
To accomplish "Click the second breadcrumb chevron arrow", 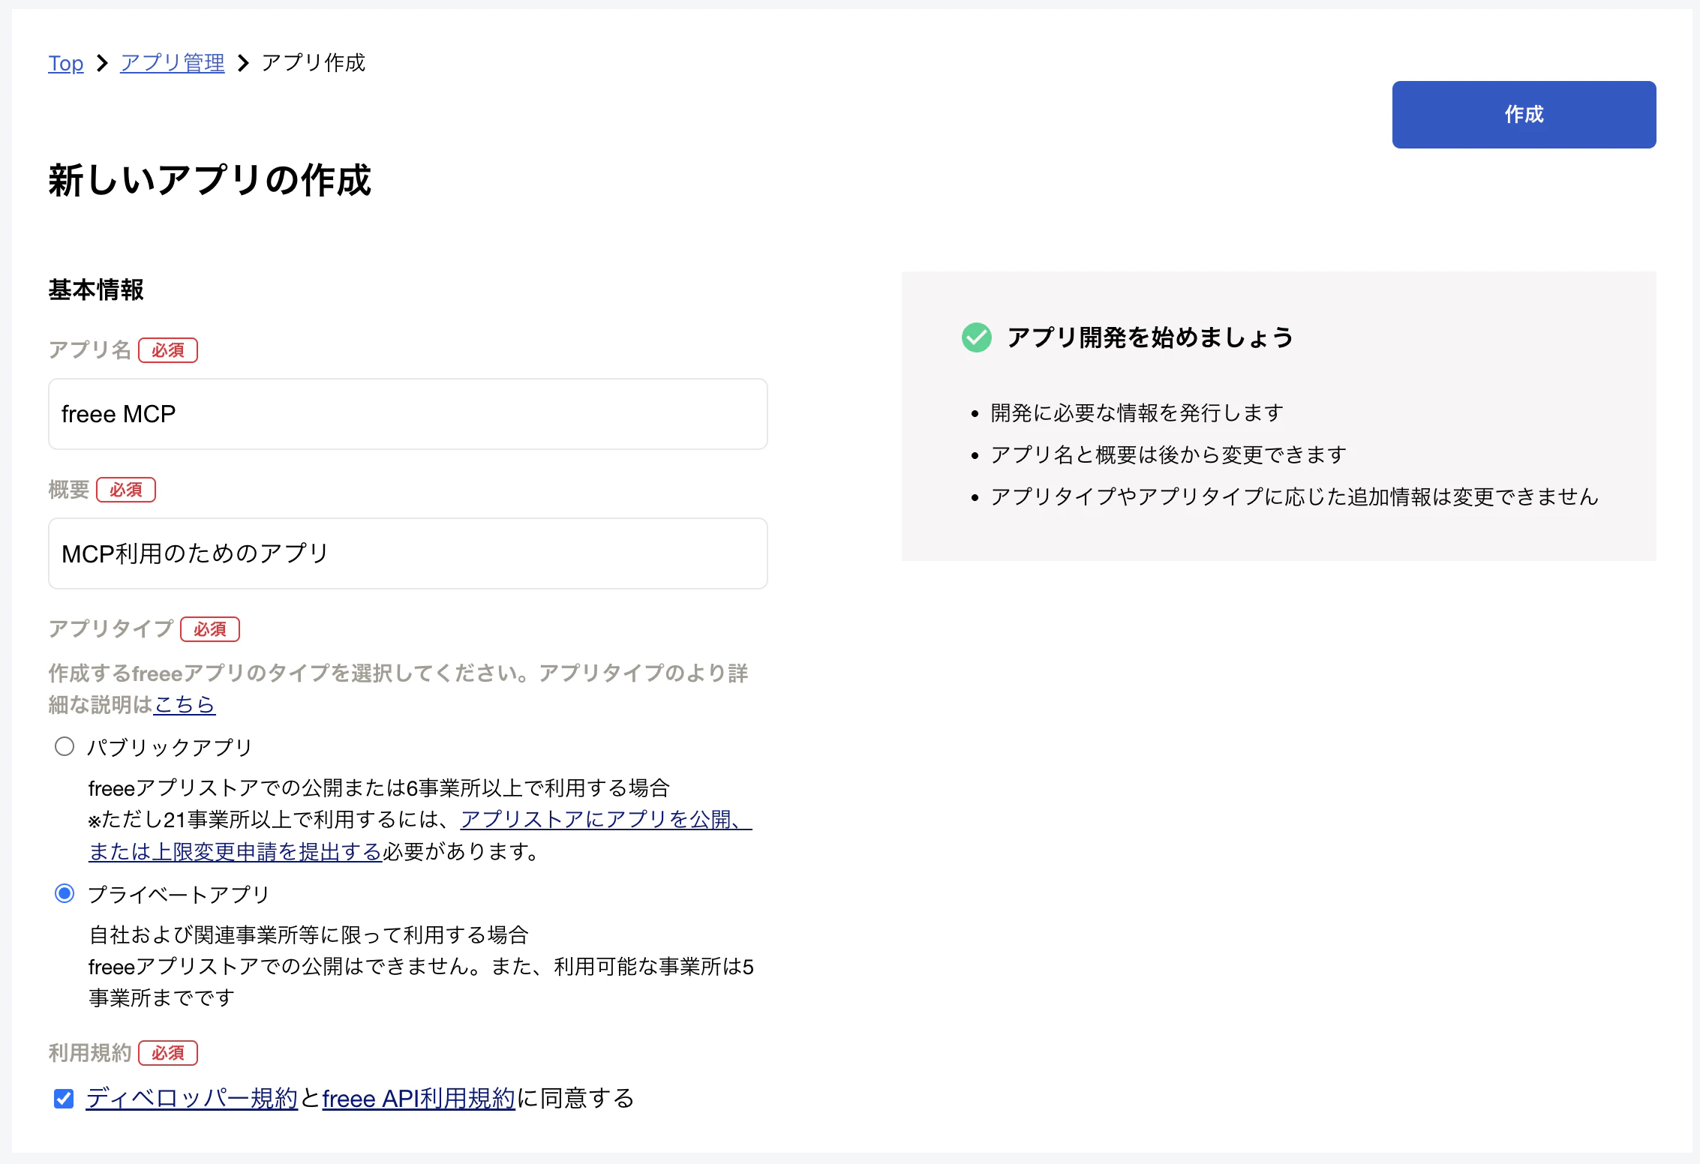I will [243, 63].
